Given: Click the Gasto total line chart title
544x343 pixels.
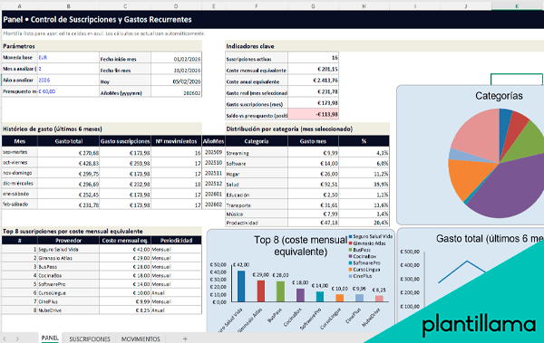Looking at the screenshot, I should [490, 238].
